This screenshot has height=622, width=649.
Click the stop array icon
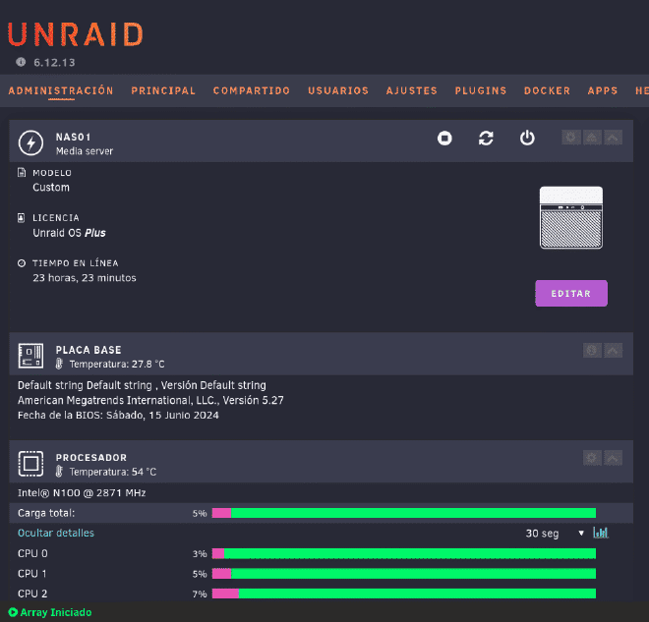tap(444, 139)
